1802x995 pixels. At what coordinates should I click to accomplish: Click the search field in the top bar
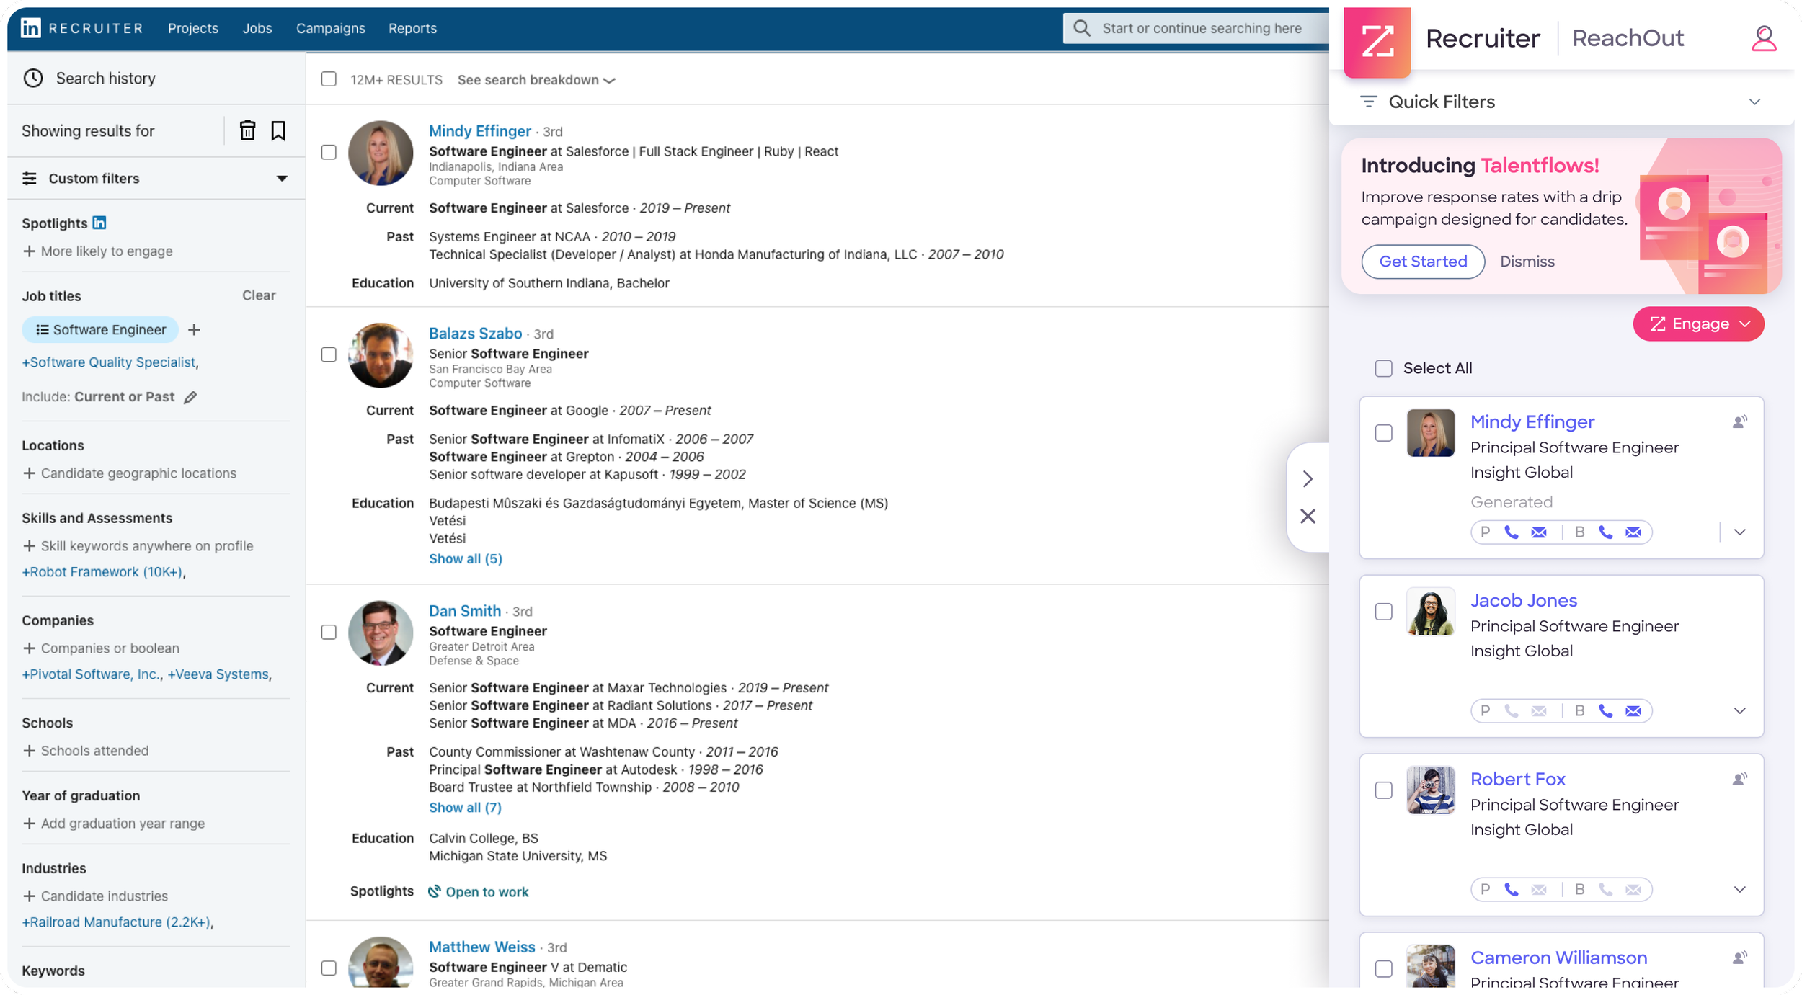tap(1201, 28)
